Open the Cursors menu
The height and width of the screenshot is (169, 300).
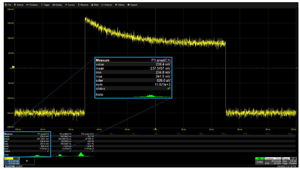(70, 5)
